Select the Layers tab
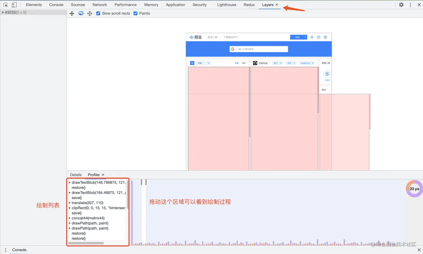 click(x=268, y=5)
